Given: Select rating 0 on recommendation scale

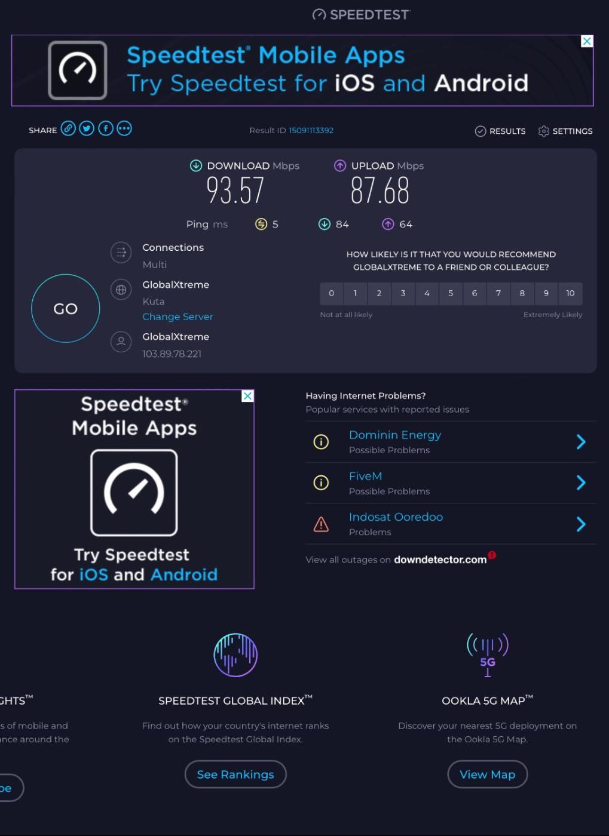Looking at the screenshot, I should tap(332, 293).
